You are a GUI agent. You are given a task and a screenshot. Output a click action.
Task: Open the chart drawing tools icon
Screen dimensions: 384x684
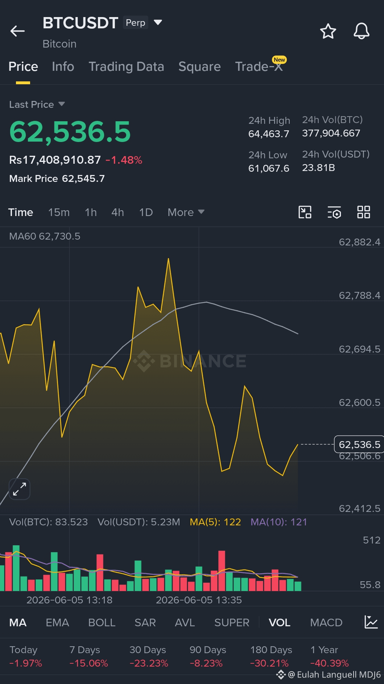pos(305,212)
